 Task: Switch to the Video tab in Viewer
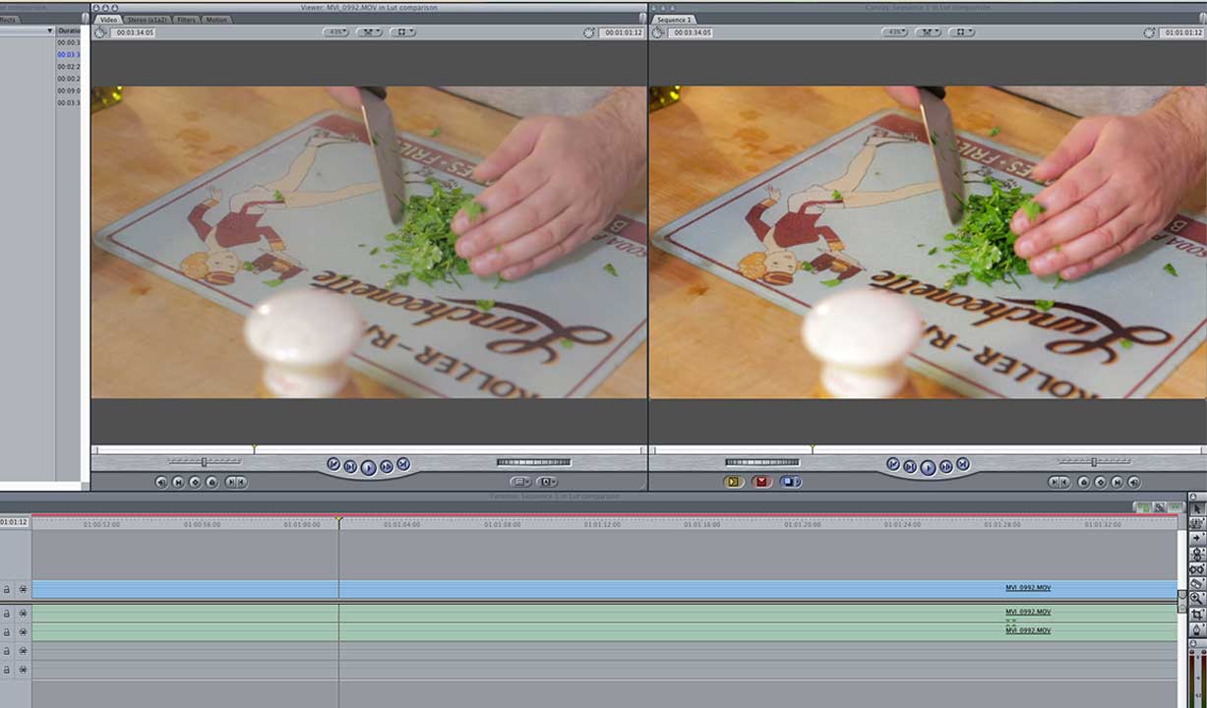point(108,20)
